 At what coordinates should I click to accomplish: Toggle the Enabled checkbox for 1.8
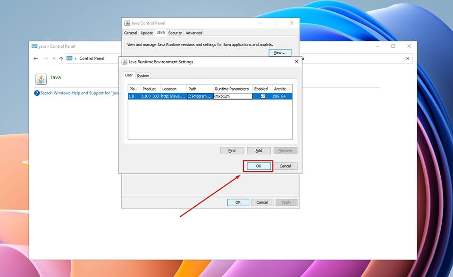(263, 96)
